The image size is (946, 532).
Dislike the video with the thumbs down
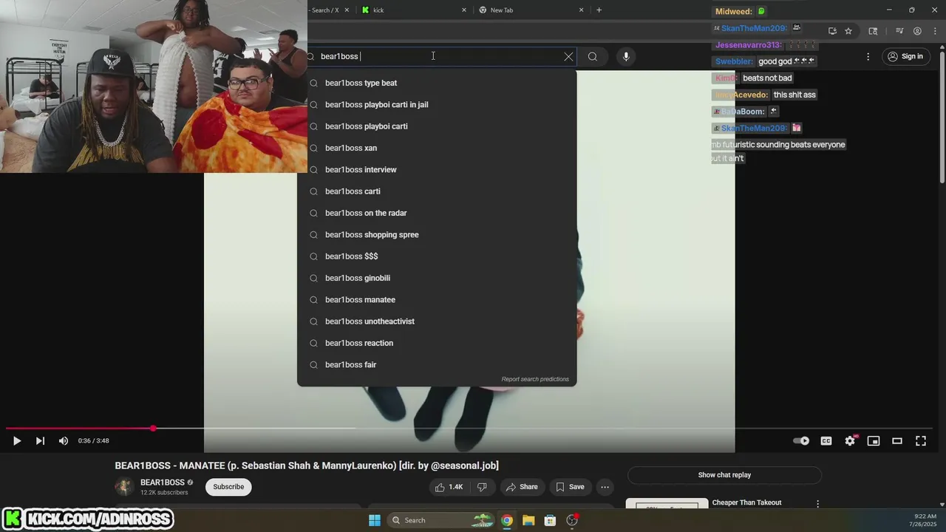click(x=482, y=487)
